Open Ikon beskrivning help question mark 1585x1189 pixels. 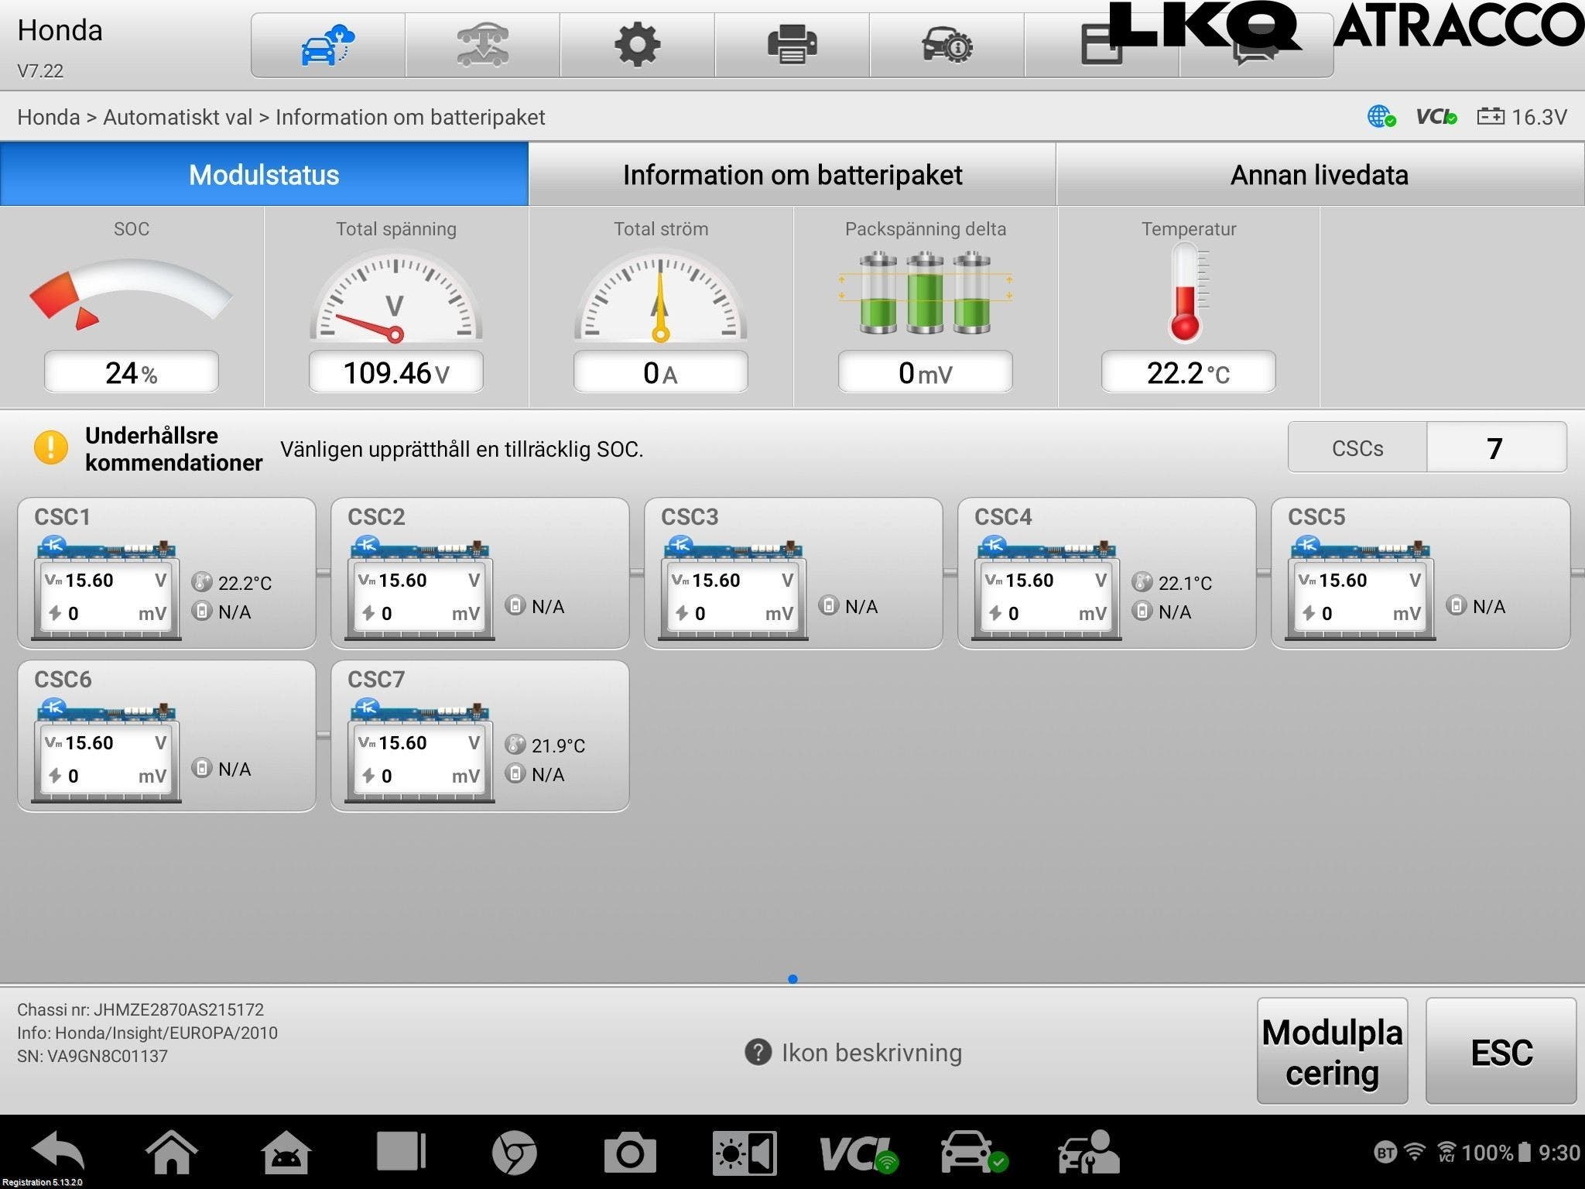coord(758,1052)
